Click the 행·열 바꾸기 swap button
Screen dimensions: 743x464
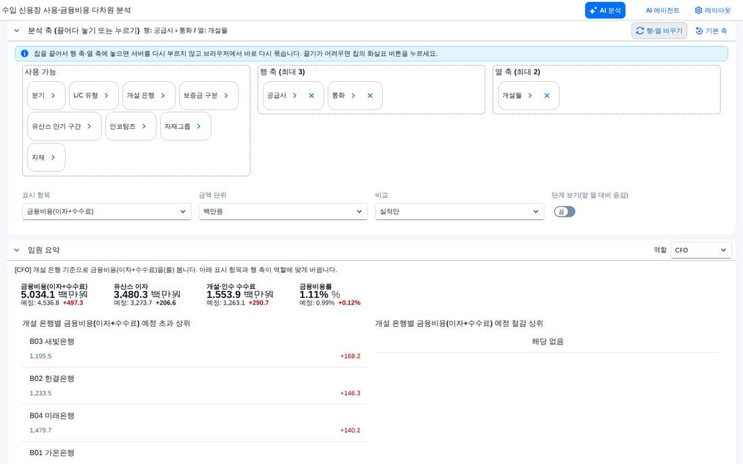pyautogui.click(x=659, y=31)
